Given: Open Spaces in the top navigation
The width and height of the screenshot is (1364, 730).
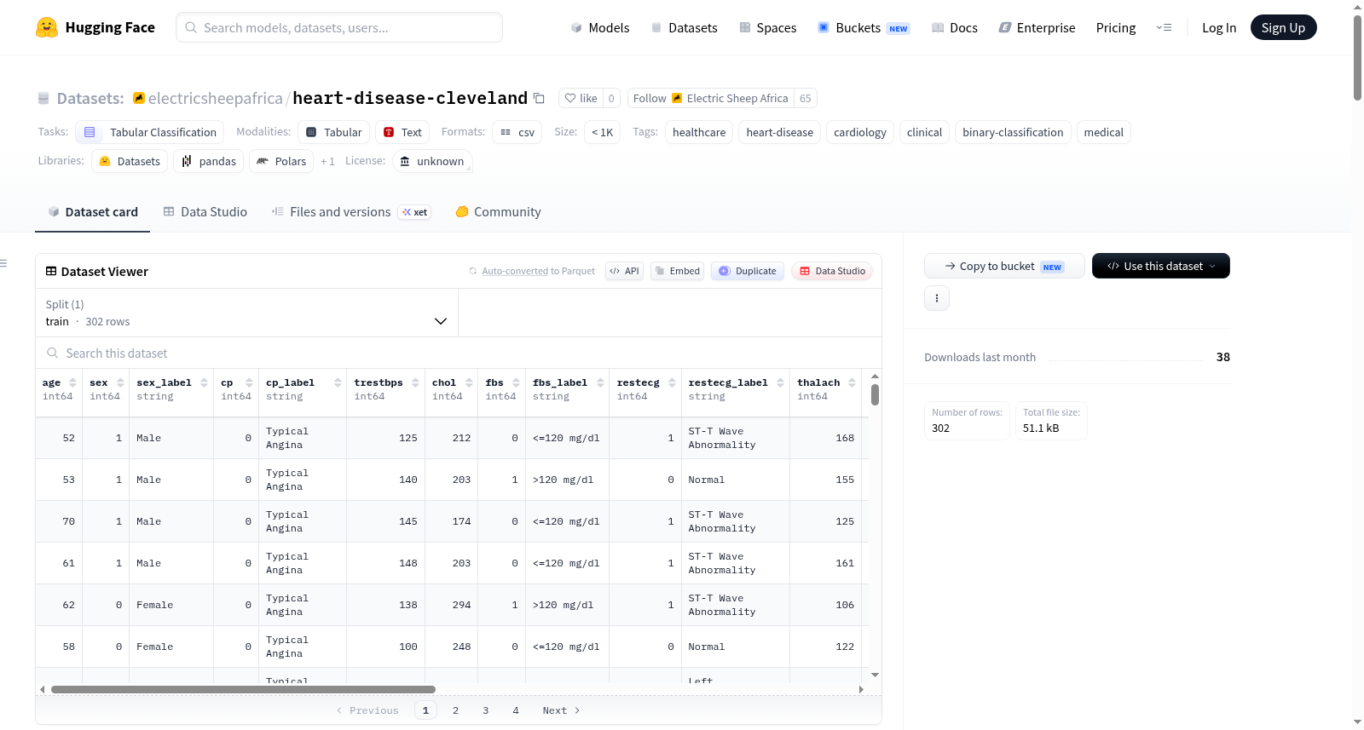Looking at the screenshot, I should click(x=767, y=27).
